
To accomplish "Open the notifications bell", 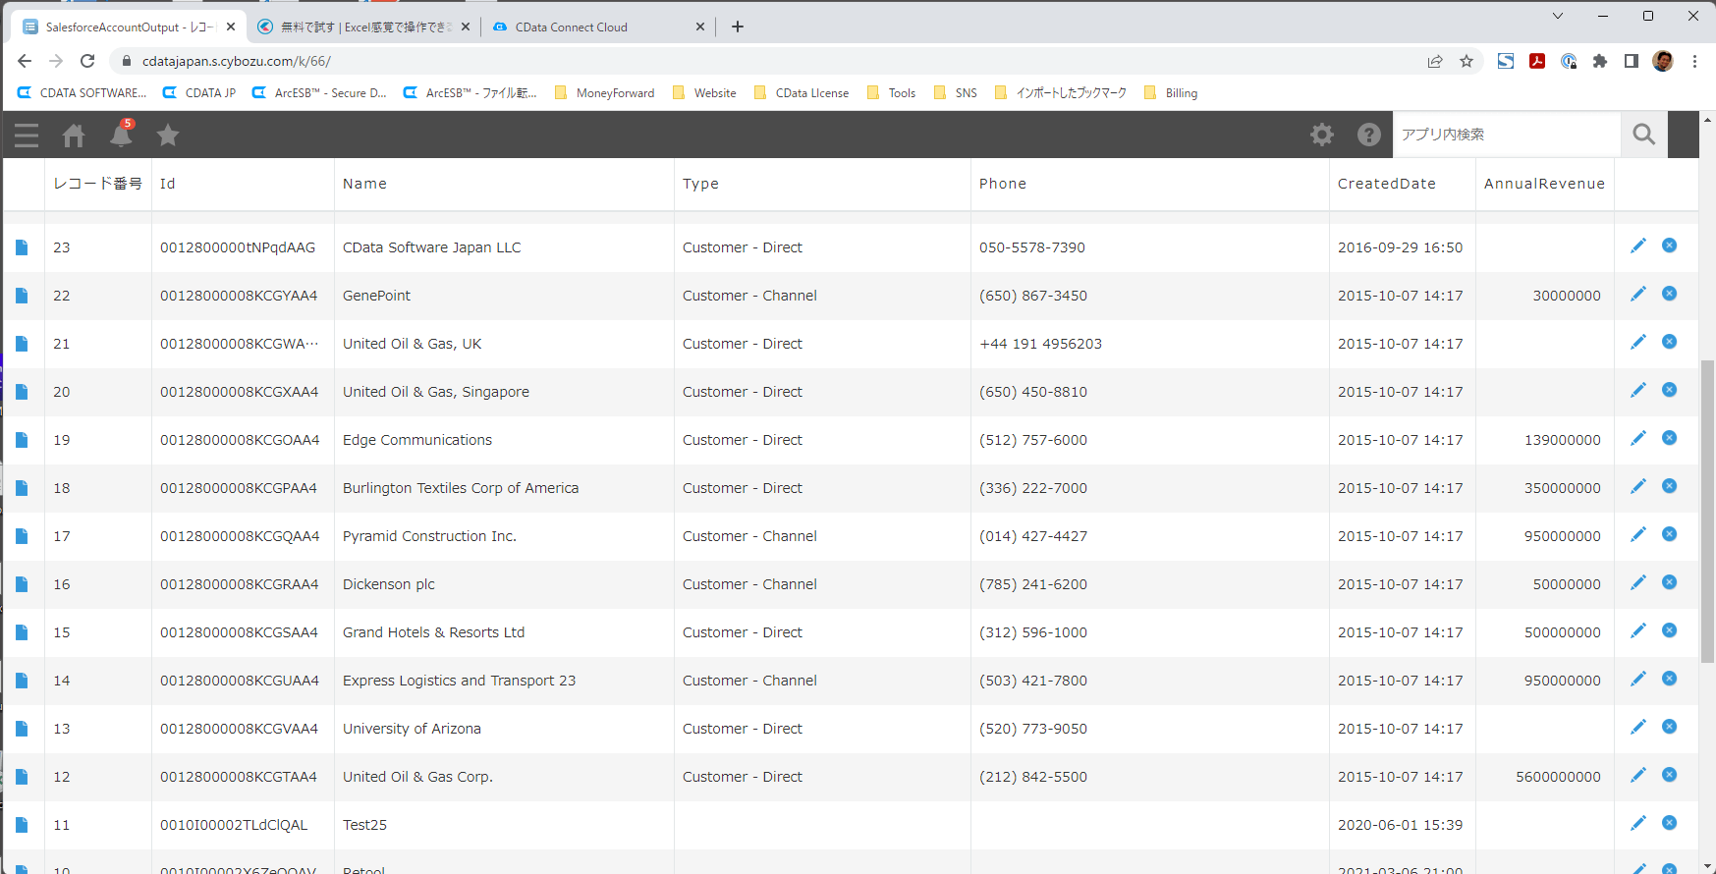I will click(121, 135).
